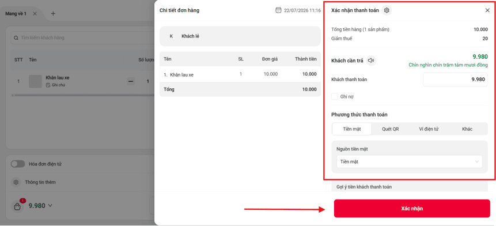Screen dimensions: 496x226
Task: Toggle the Hóa đơn điện tử switch
Action: tap(18, 164)
